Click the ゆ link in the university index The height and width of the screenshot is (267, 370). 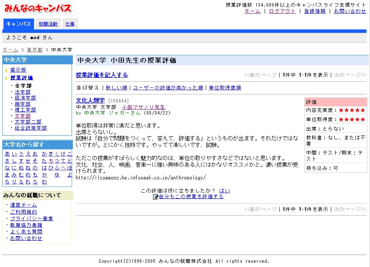coord(57,175)
